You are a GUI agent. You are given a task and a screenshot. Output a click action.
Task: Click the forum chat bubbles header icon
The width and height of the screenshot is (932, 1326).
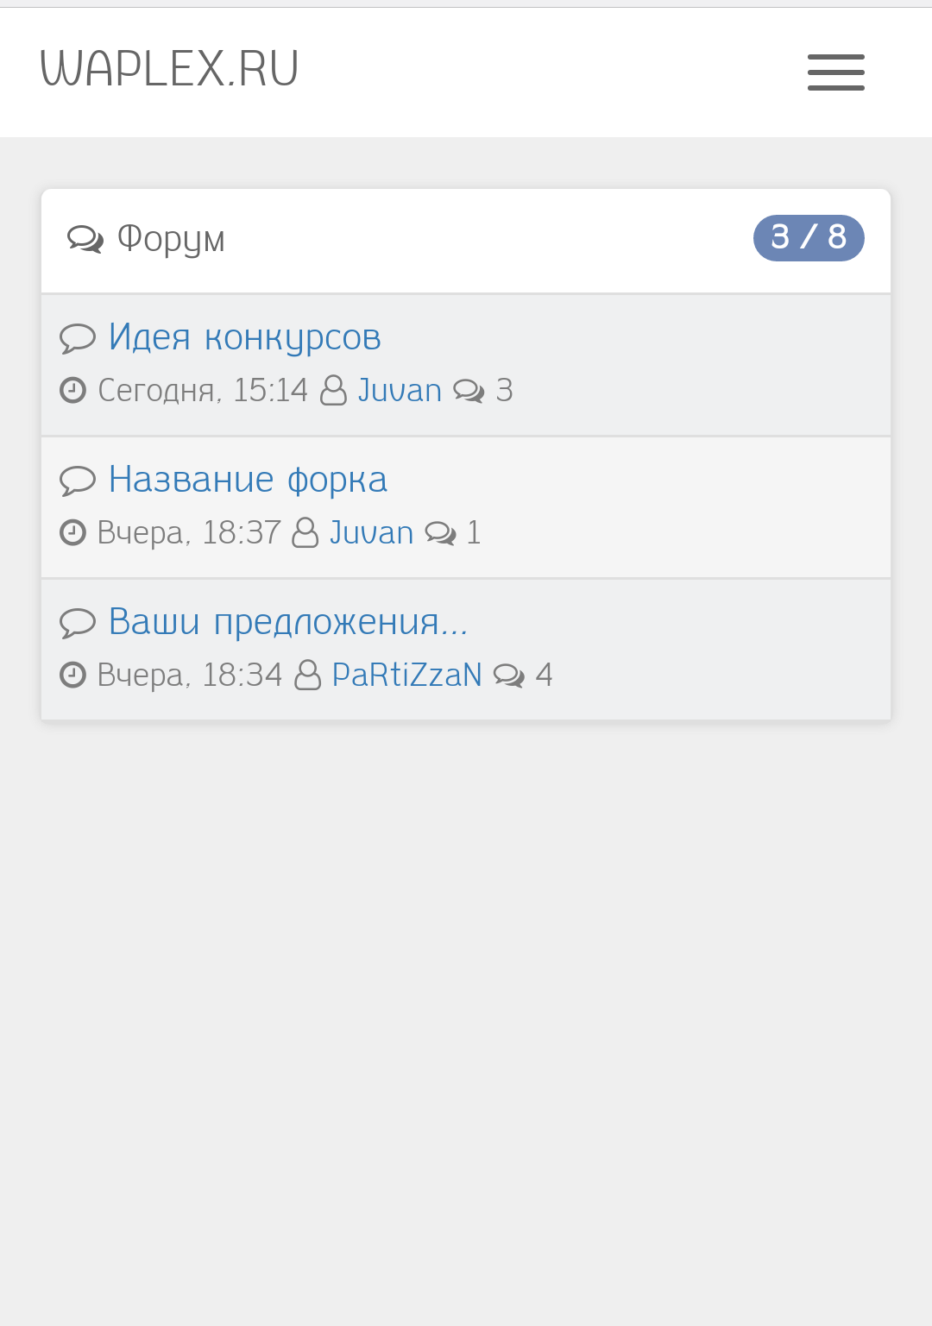pos(85,239)
